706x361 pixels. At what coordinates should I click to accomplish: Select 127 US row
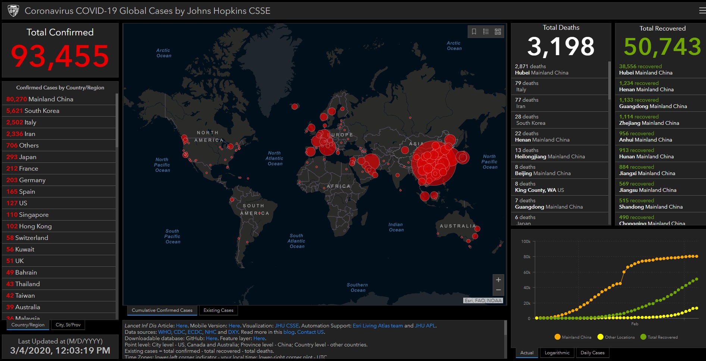(x=59, y=203)
